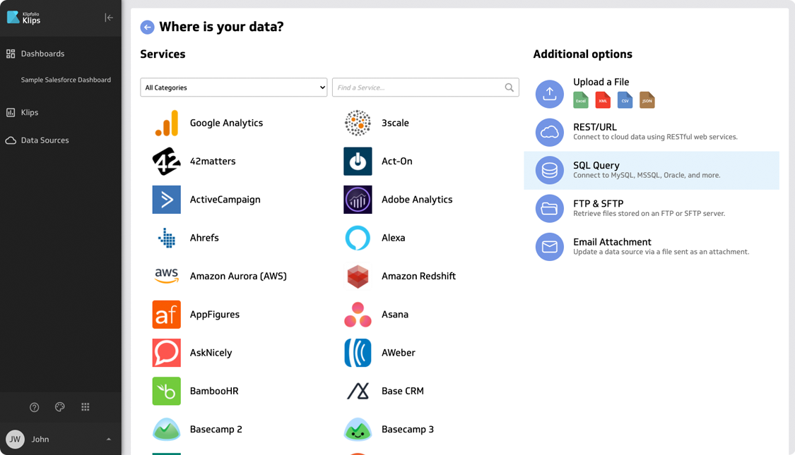This screenshot has width=795, height=455.
Task: Go to Dashboards in the sidebar
Action: click(42, 54)
